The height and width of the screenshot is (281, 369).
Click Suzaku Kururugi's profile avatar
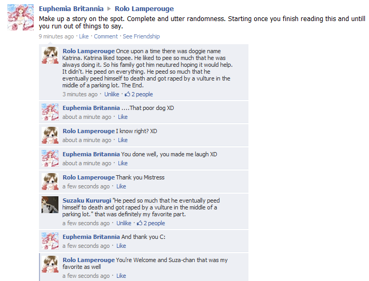50,205
